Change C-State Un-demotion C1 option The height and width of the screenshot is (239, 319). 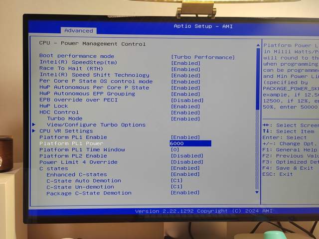pyautogui.click(x=176, y=187)
